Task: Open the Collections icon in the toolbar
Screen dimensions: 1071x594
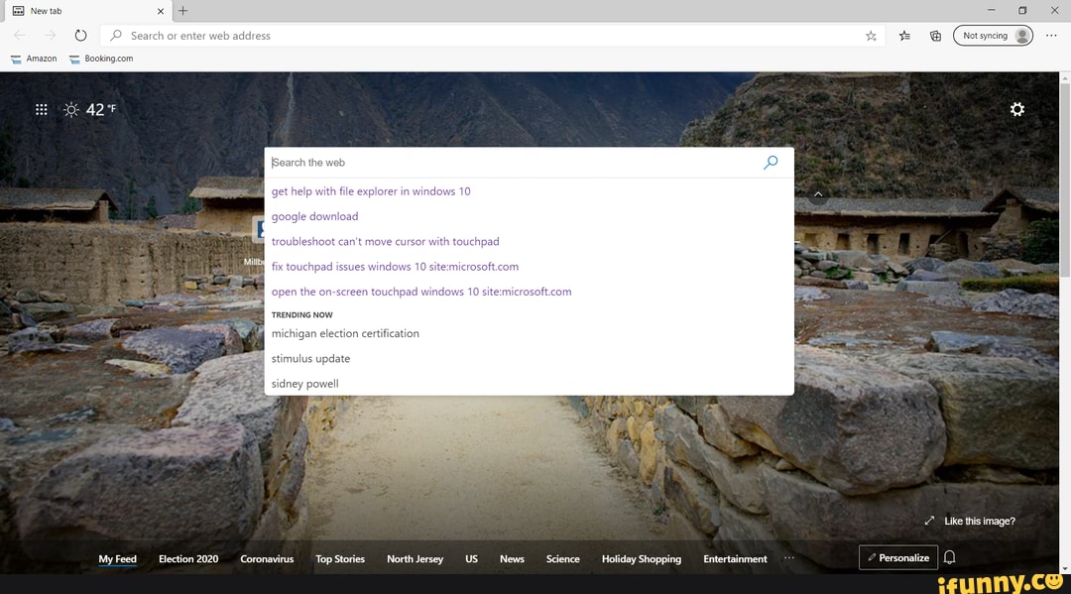Action: [x=935, y=36]
